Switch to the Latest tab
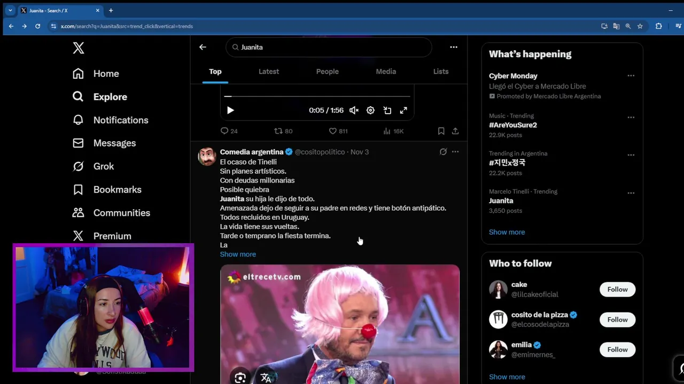Viewport: 684px width, 384px height. [x=269, y=71]
